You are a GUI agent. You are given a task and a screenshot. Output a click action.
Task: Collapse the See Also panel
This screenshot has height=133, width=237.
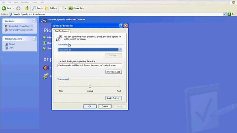pos(34,21)
